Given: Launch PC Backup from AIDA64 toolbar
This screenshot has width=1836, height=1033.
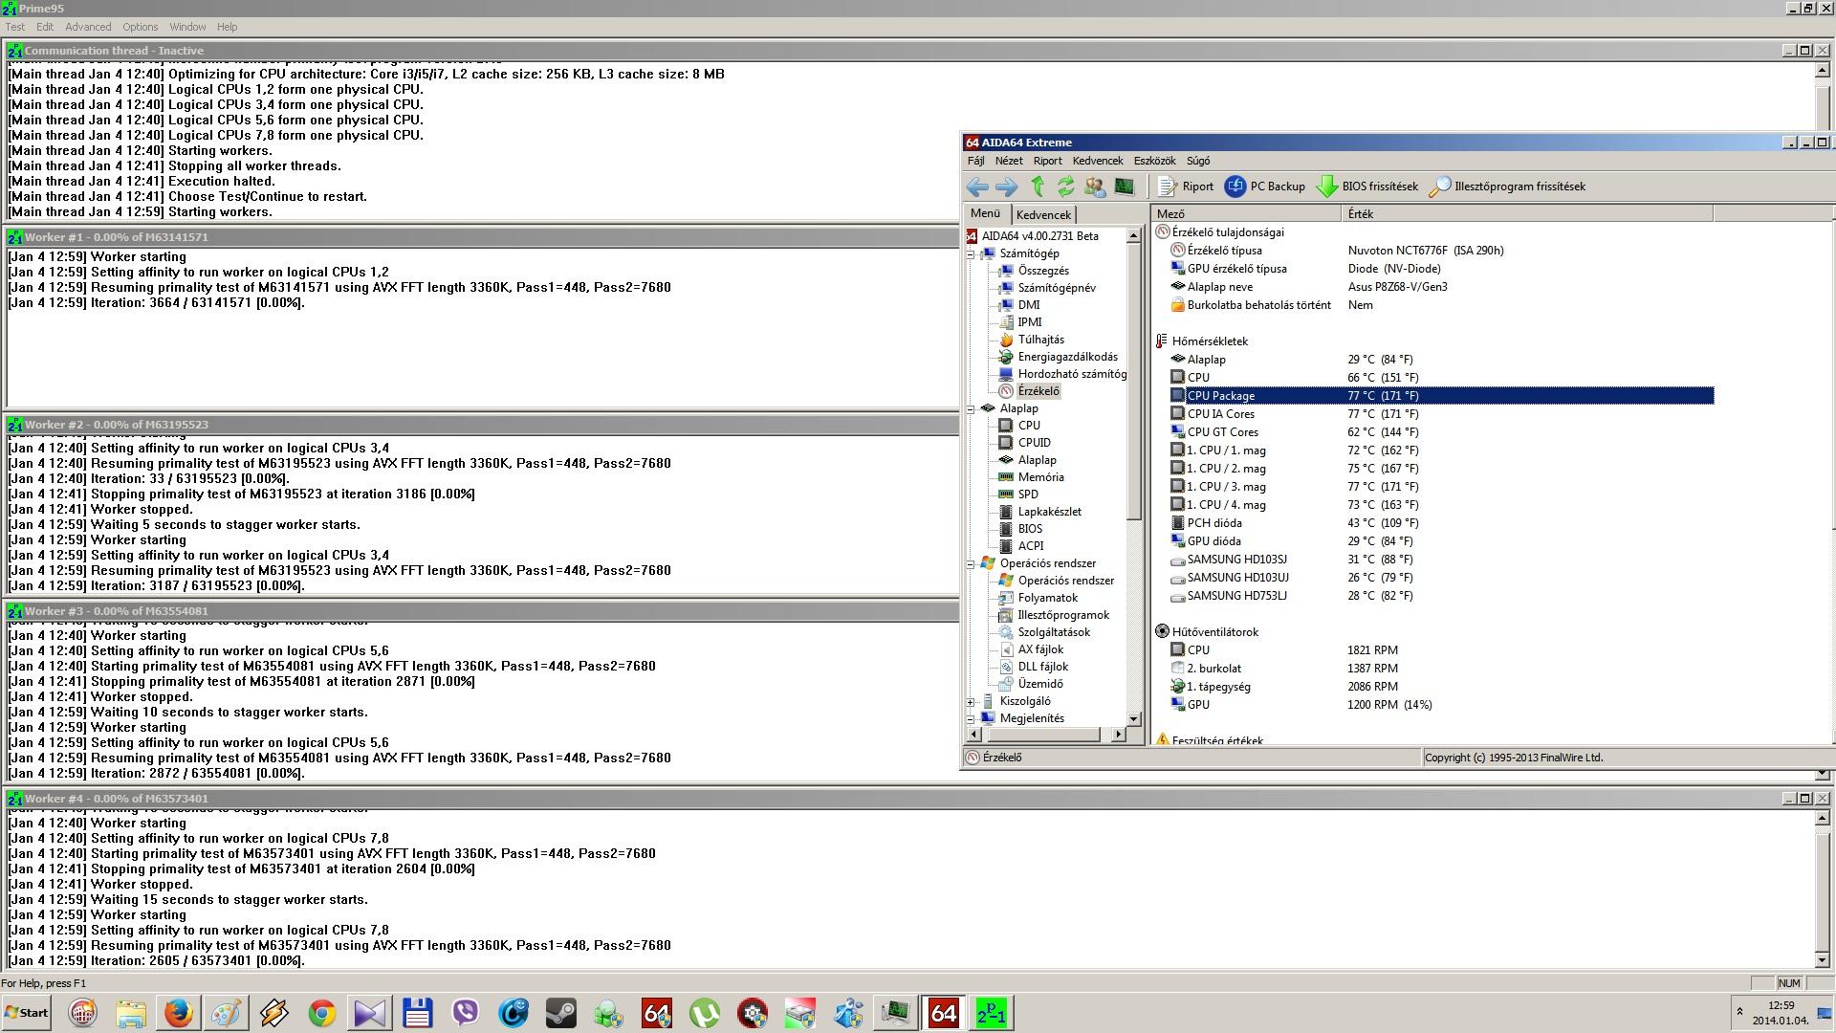Looking at the screenshot, I should coord(1265,187).
